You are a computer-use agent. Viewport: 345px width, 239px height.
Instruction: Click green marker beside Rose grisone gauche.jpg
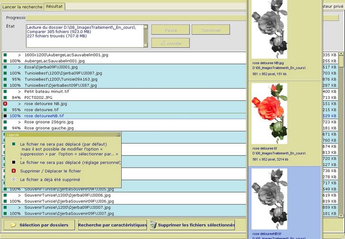pyautogui.click(x=5, y=128)
